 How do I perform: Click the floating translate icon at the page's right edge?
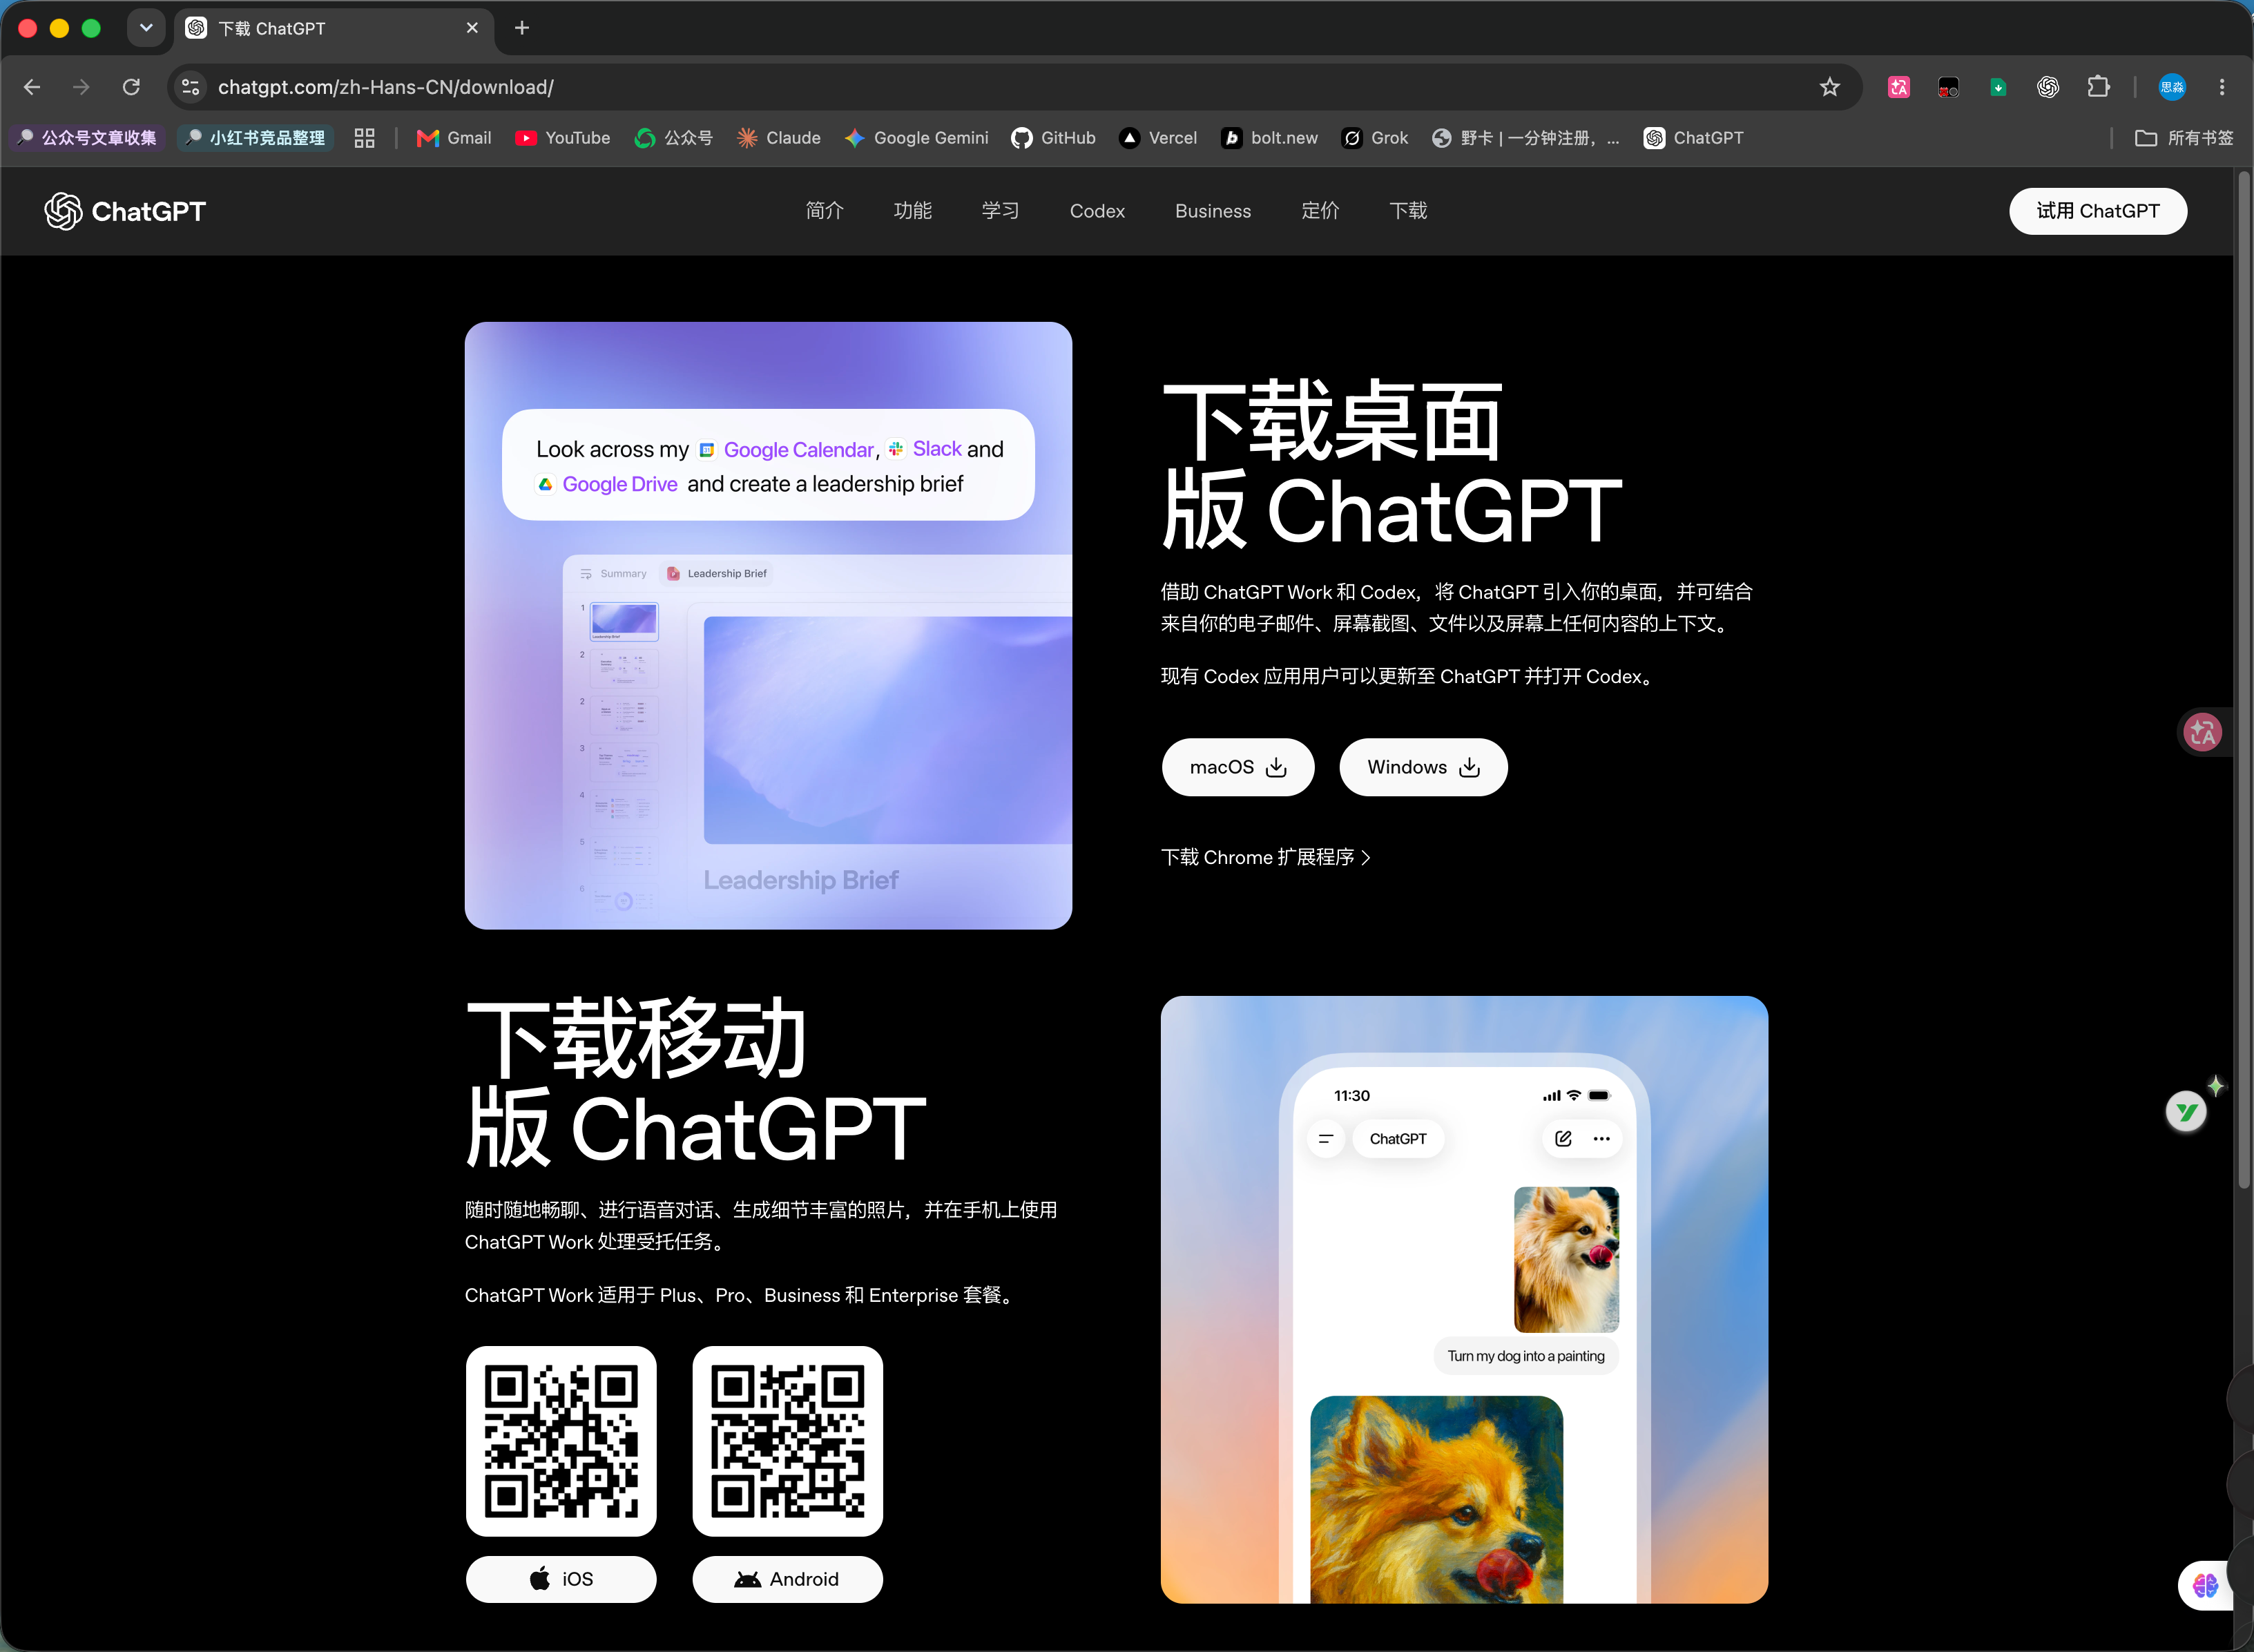(2203, 732)
